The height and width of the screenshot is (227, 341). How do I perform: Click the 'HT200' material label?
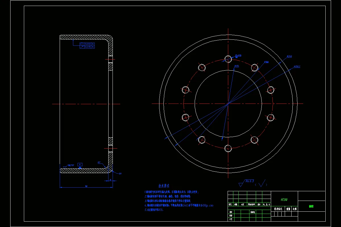coord(284,200)
